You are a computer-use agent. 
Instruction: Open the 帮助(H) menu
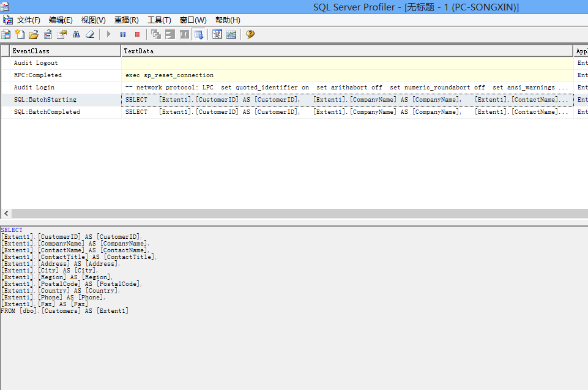click(x=228, y=20)
